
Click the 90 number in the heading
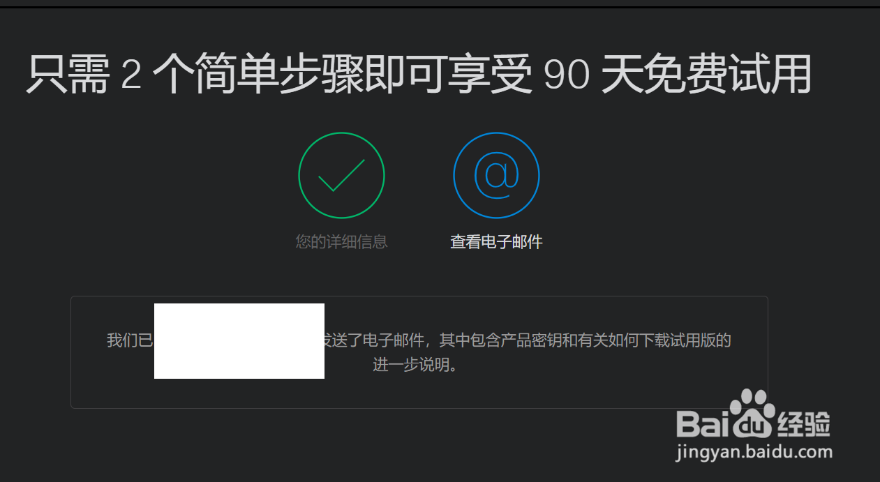(565, 76)
